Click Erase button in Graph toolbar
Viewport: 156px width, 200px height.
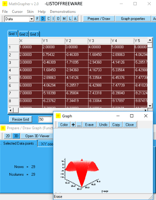[x=89, y=125]
